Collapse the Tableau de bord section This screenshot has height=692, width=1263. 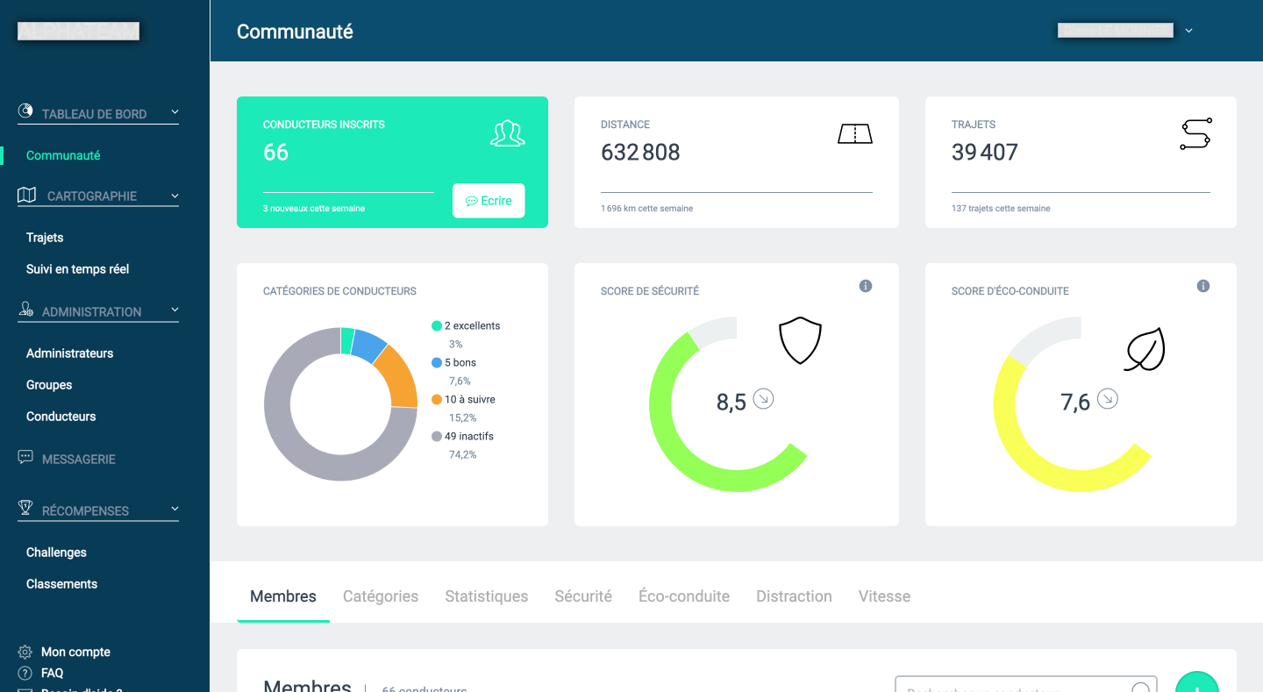click(175, 112)
